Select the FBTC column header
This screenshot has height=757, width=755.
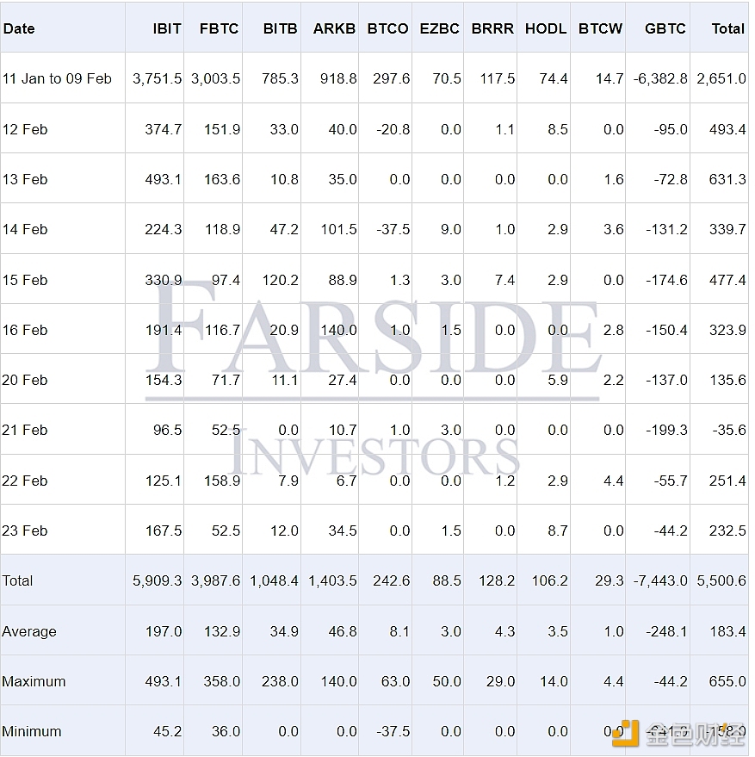click(220, 28)
